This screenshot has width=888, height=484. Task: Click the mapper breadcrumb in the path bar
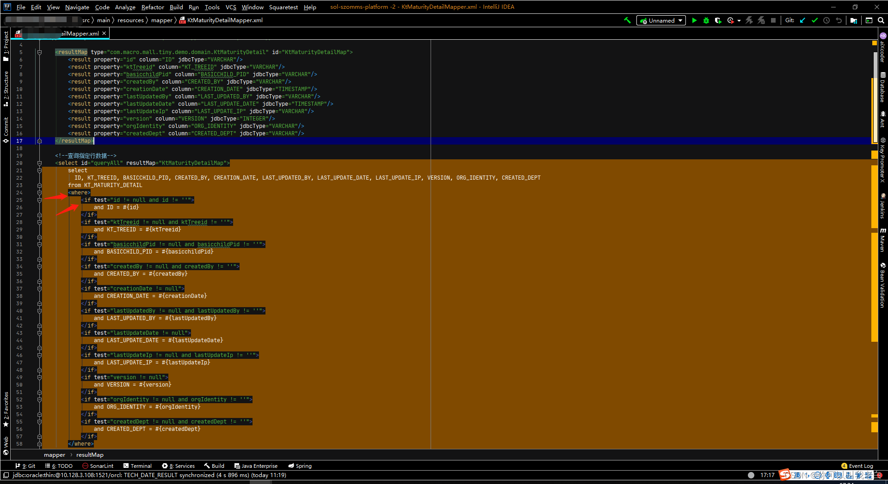click(x=161, y=20)
